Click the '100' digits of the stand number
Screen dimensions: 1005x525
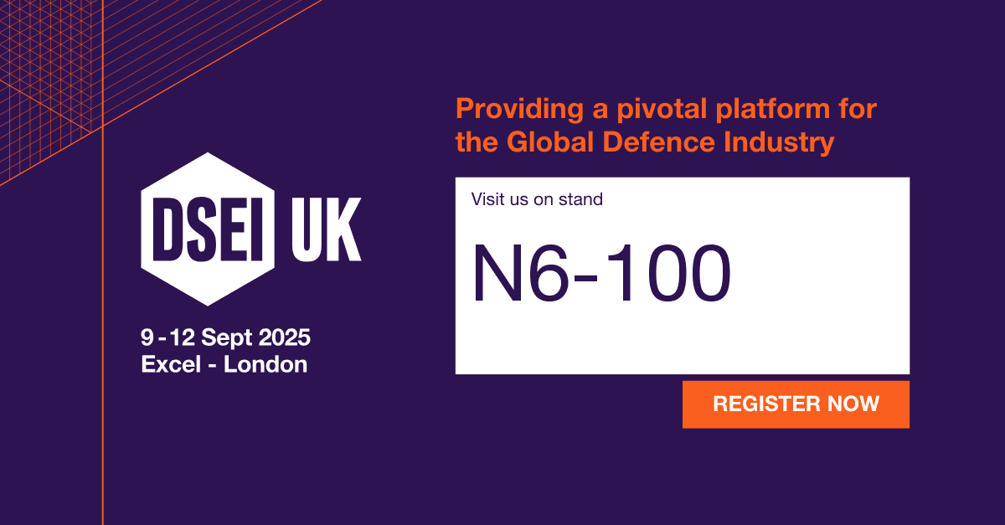coord(670,274)
